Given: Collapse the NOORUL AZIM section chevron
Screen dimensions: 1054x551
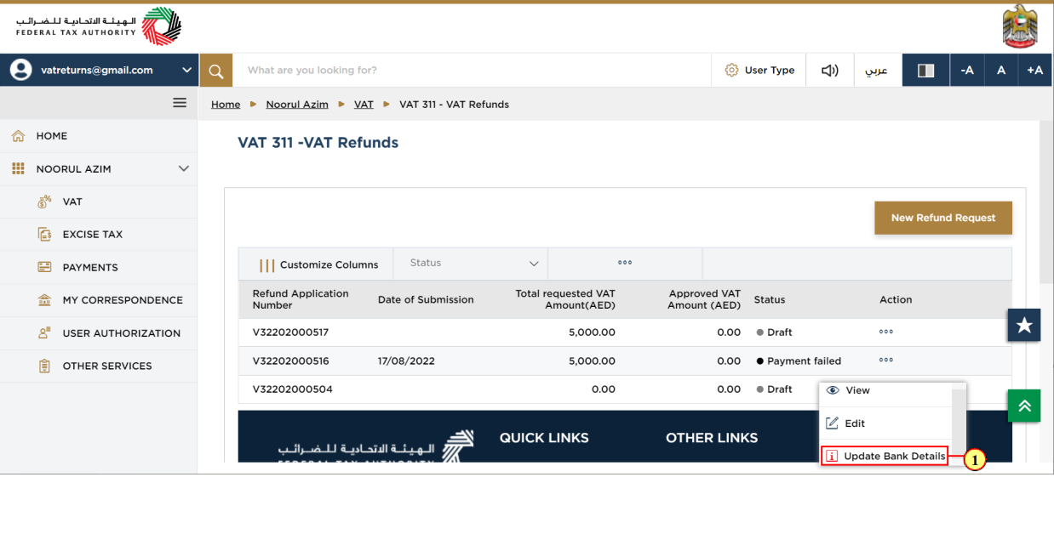Looking at the screenshot, I should (x=183, y=168).
